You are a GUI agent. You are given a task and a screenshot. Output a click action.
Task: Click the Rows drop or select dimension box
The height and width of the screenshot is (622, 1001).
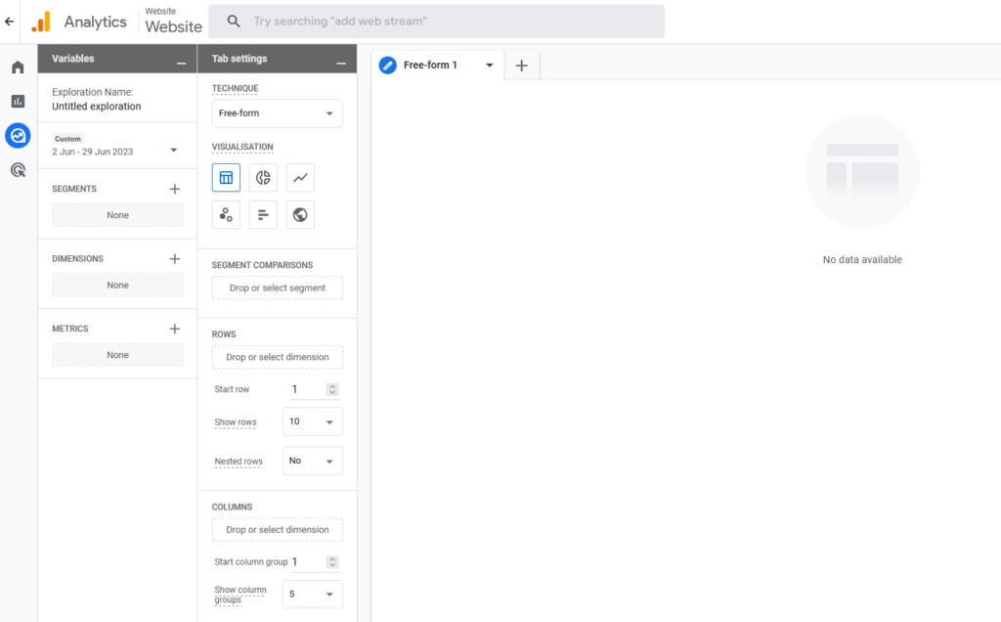(277, 357)
